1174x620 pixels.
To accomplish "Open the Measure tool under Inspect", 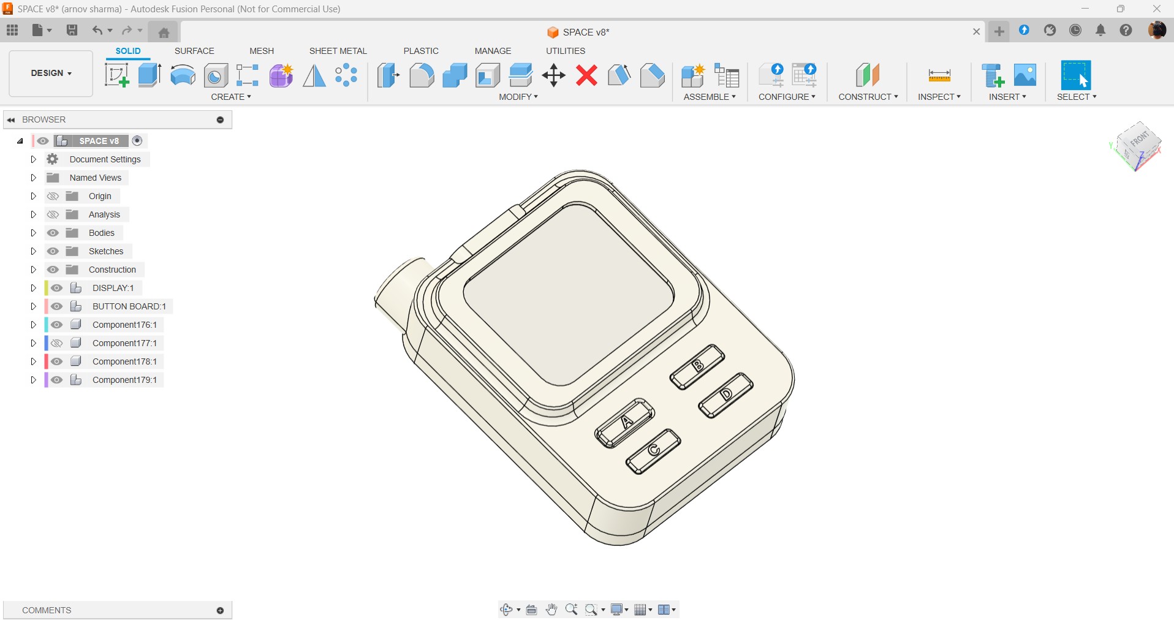I will tap(939, 75).
